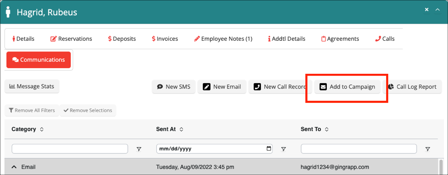Add a New Call Record

pyautogui.click(x=280, y=87)
